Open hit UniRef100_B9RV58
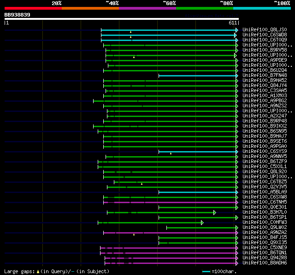Screen dimensions: 295x275 tap(265, 50)
